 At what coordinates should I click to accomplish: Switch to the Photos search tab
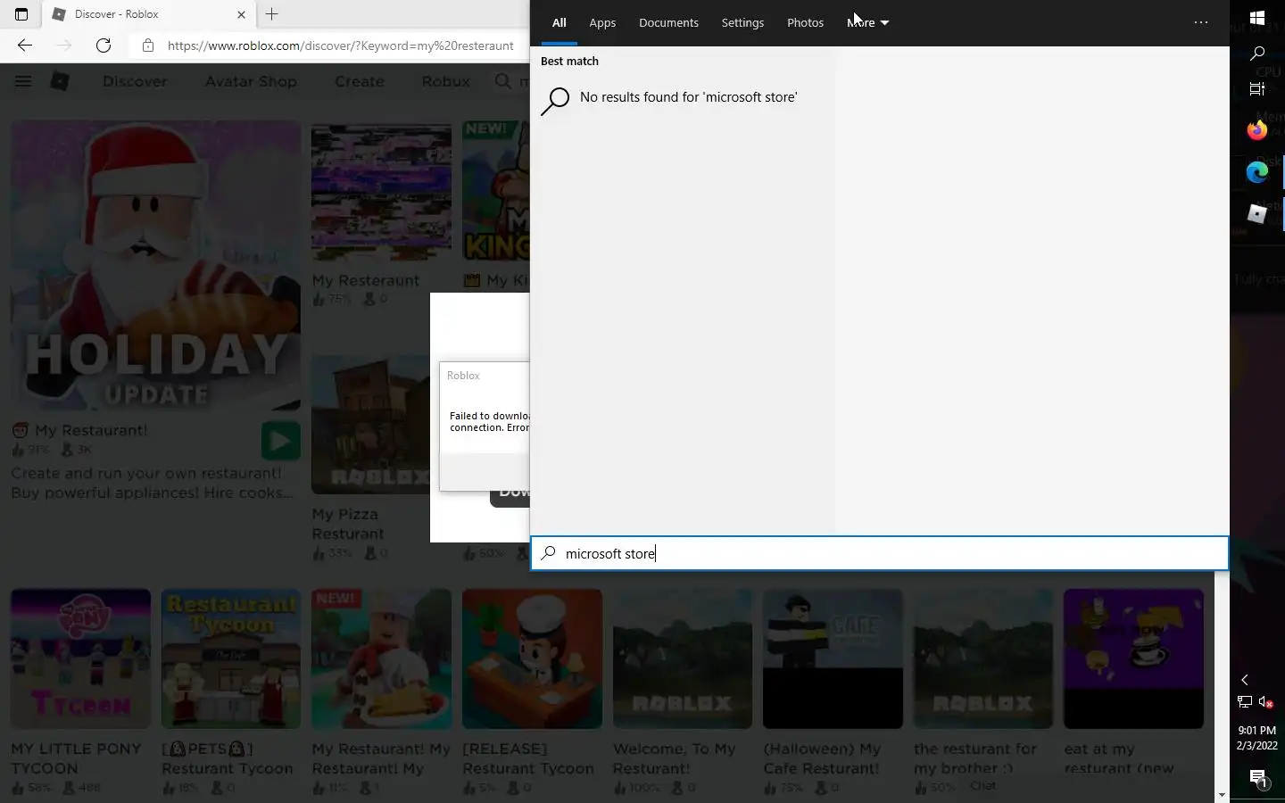[805, 22]
